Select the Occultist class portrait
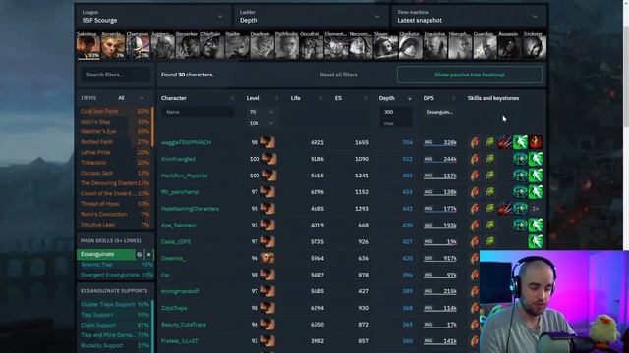629x353 pixels. [x=312, y=46]
